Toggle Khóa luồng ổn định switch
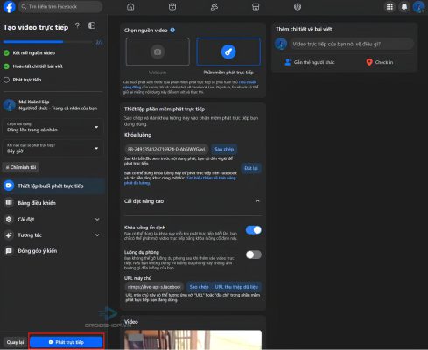This screenshot has width=428, height=350. point(254,230)
